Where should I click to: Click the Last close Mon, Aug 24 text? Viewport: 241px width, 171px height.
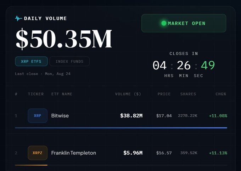click(43, 74)
